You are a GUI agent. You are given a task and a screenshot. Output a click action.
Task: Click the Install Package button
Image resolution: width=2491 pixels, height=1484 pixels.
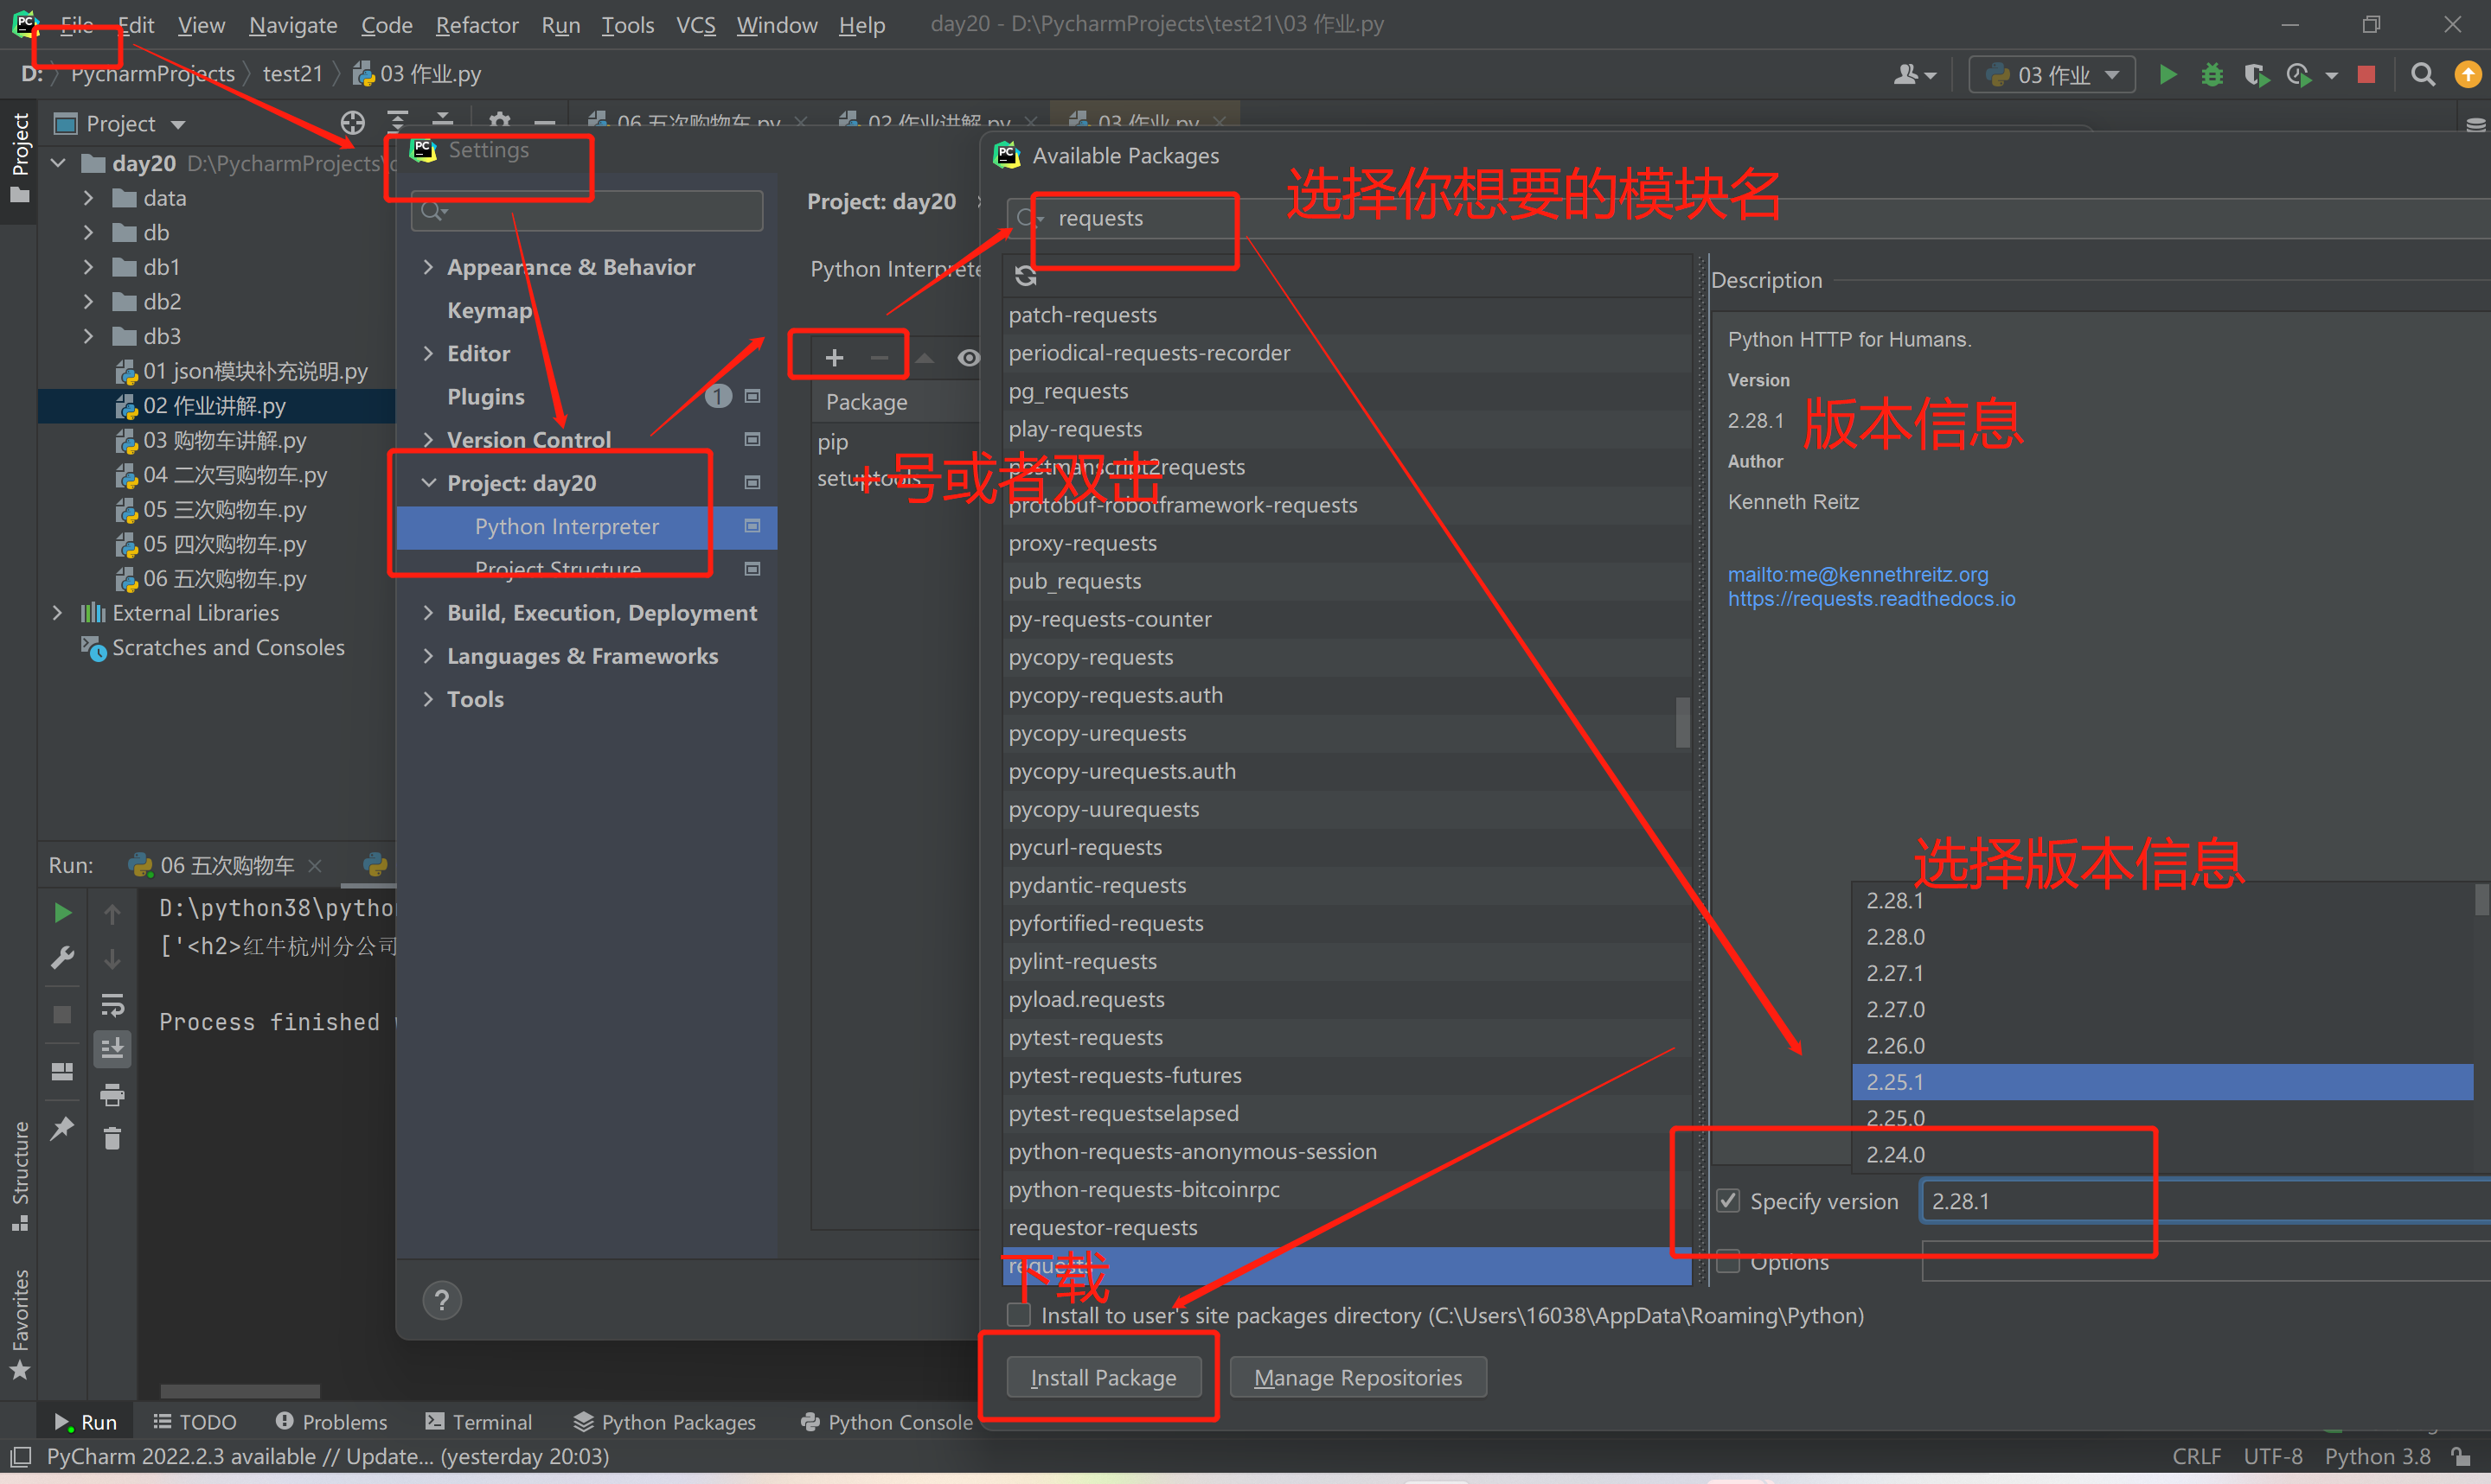coord(1103,1377)
